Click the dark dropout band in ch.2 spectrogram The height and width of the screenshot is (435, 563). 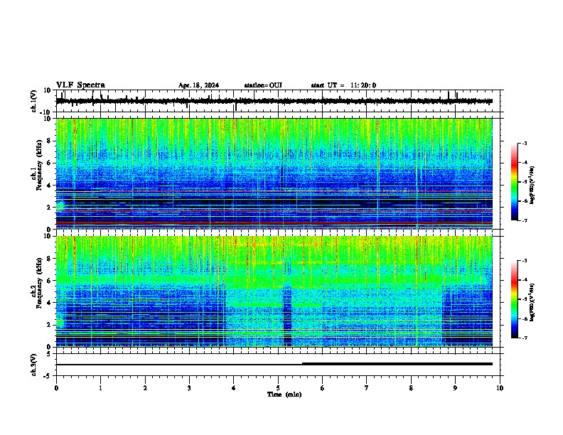click(287, 314)
